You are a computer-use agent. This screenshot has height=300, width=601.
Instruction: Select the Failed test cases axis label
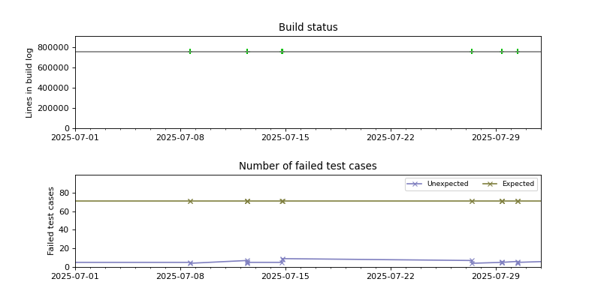(x=52, y=220)
